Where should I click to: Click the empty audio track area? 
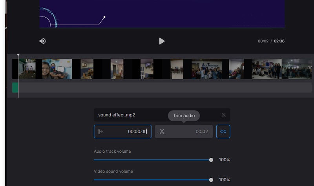click(157, 87)
